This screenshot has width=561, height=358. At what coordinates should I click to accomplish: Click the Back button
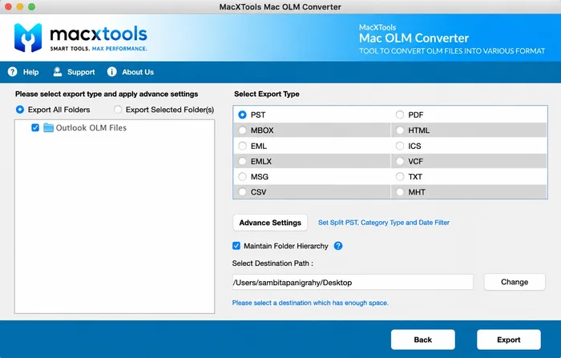(423, 340)
